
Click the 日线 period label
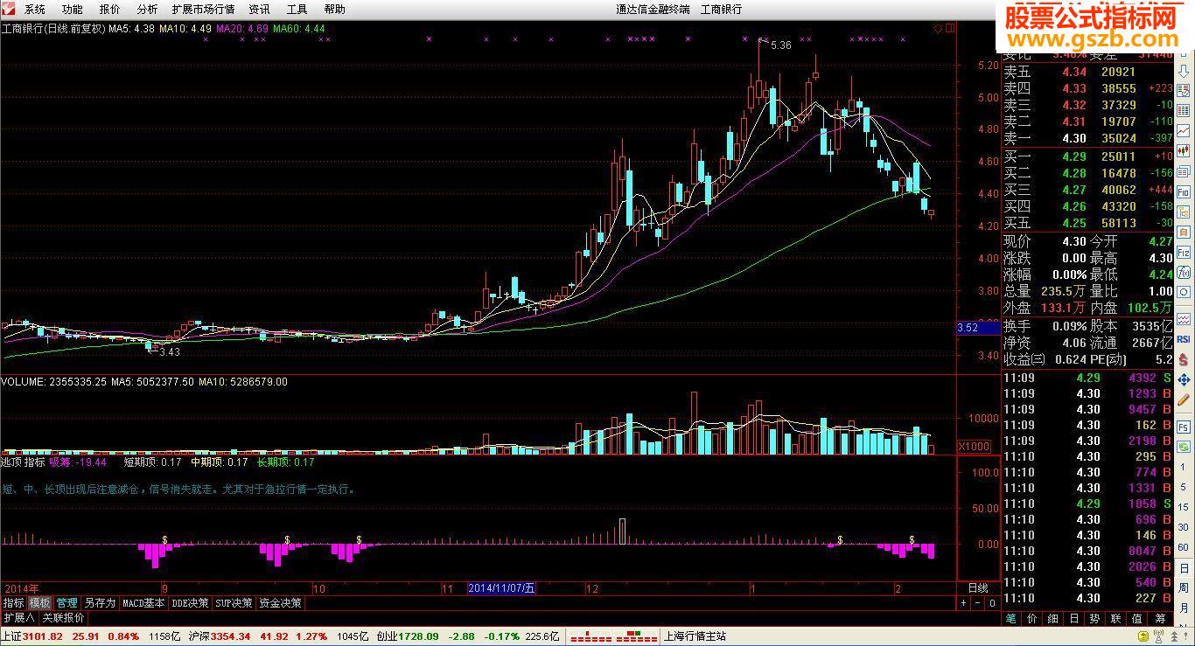(x=978, y=588)
